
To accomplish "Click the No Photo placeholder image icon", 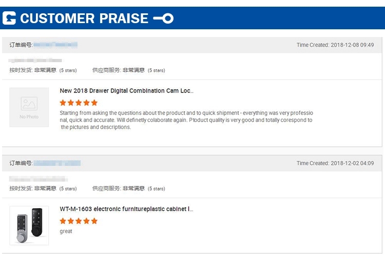I will pos(29,107).
